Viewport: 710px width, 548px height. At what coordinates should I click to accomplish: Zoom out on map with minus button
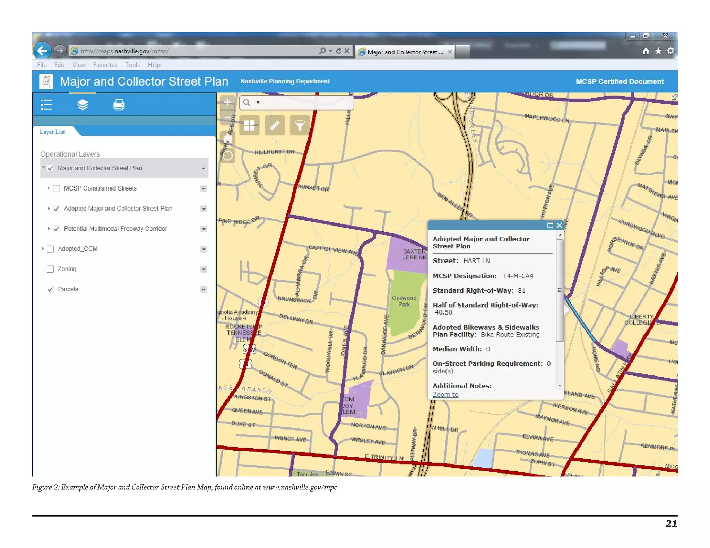[227, 117]
